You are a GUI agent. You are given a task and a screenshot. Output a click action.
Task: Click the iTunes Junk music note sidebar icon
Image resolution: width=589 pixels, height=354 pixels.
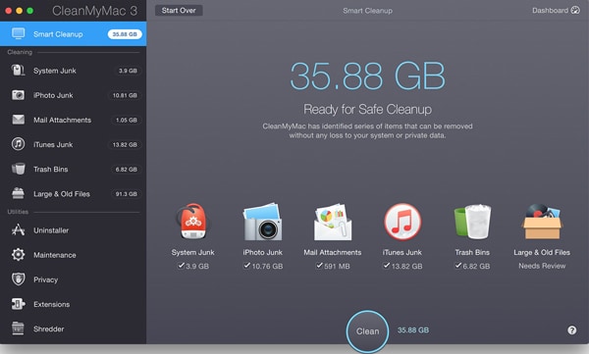18,144
